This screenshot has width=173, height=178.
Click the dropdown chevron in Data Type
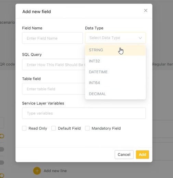(x=140, y=38)
